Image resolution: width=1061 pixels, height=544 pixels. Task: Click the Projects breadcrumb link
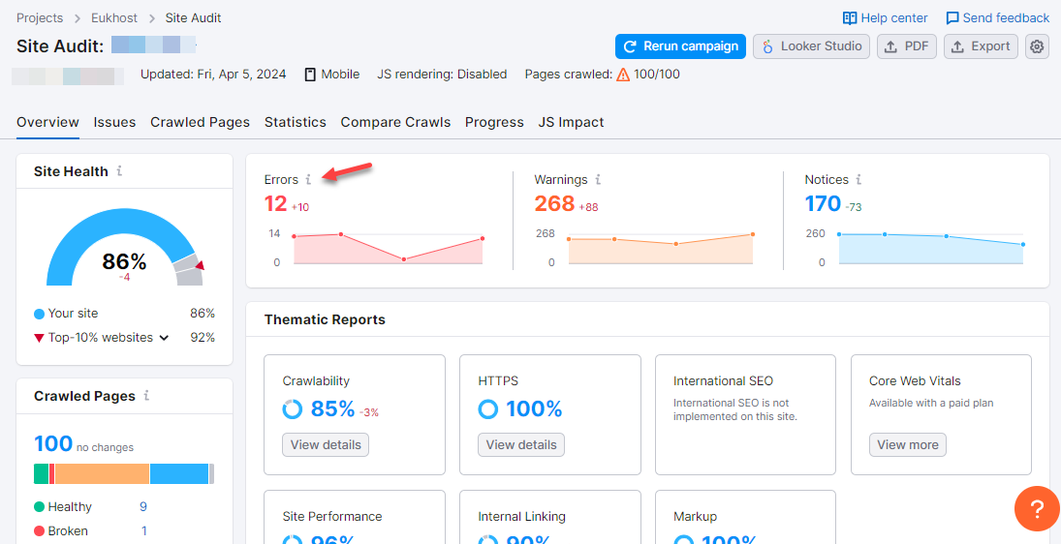click(x=40, y=18)
